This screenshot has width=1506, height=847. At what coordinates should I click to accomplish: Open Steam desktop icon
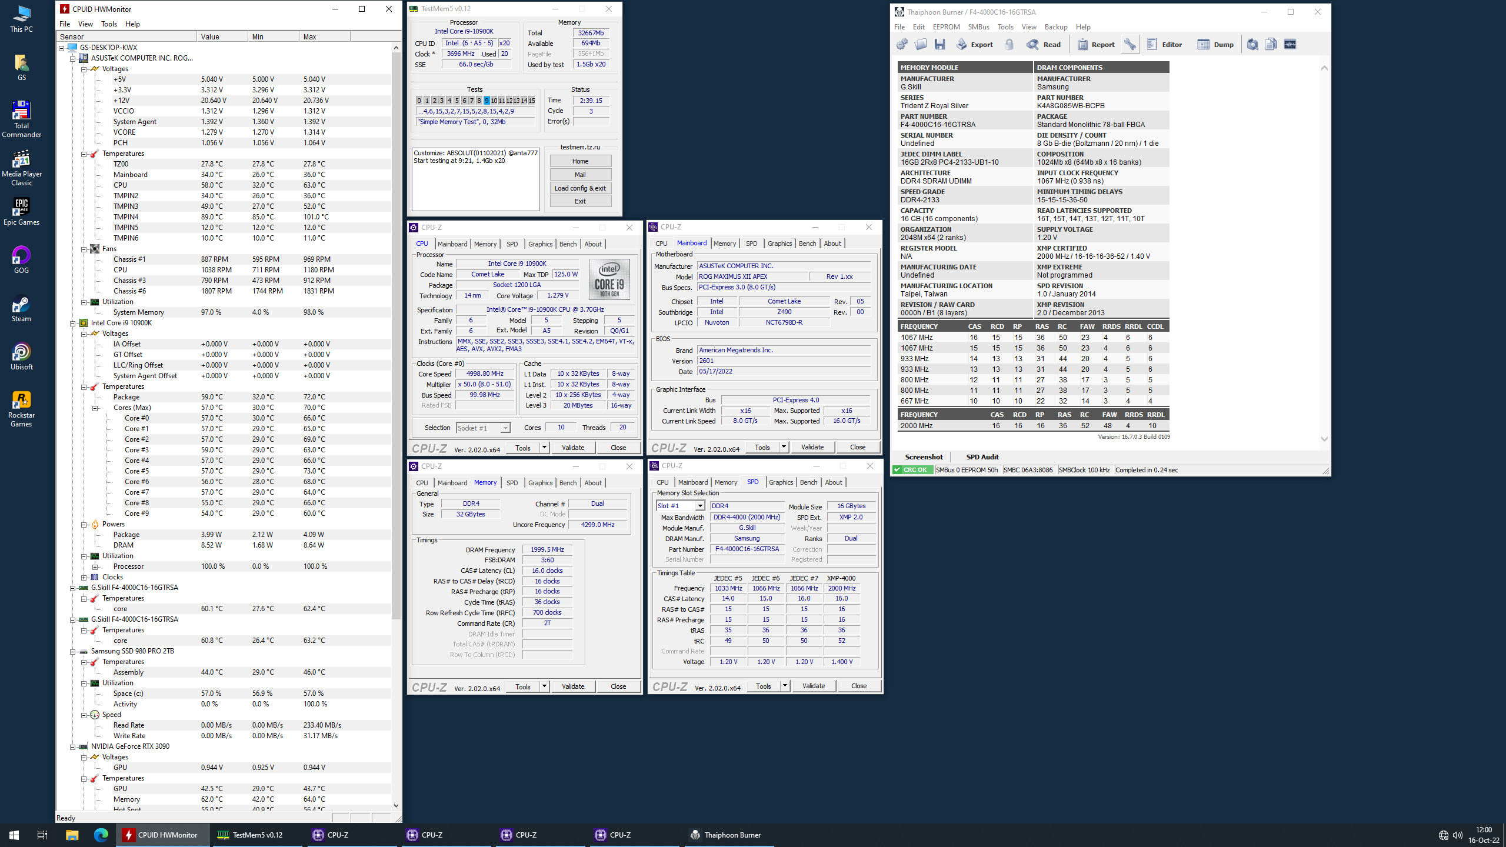[x=21, y=308]
